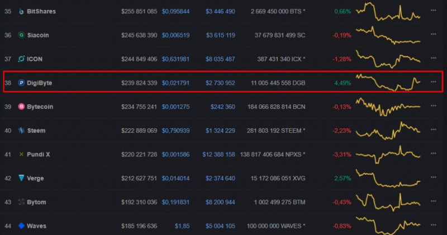Open the Bytecoin coin name link
Screen dimensions: 447x235
pyautogui.click(x=40, y=107)
